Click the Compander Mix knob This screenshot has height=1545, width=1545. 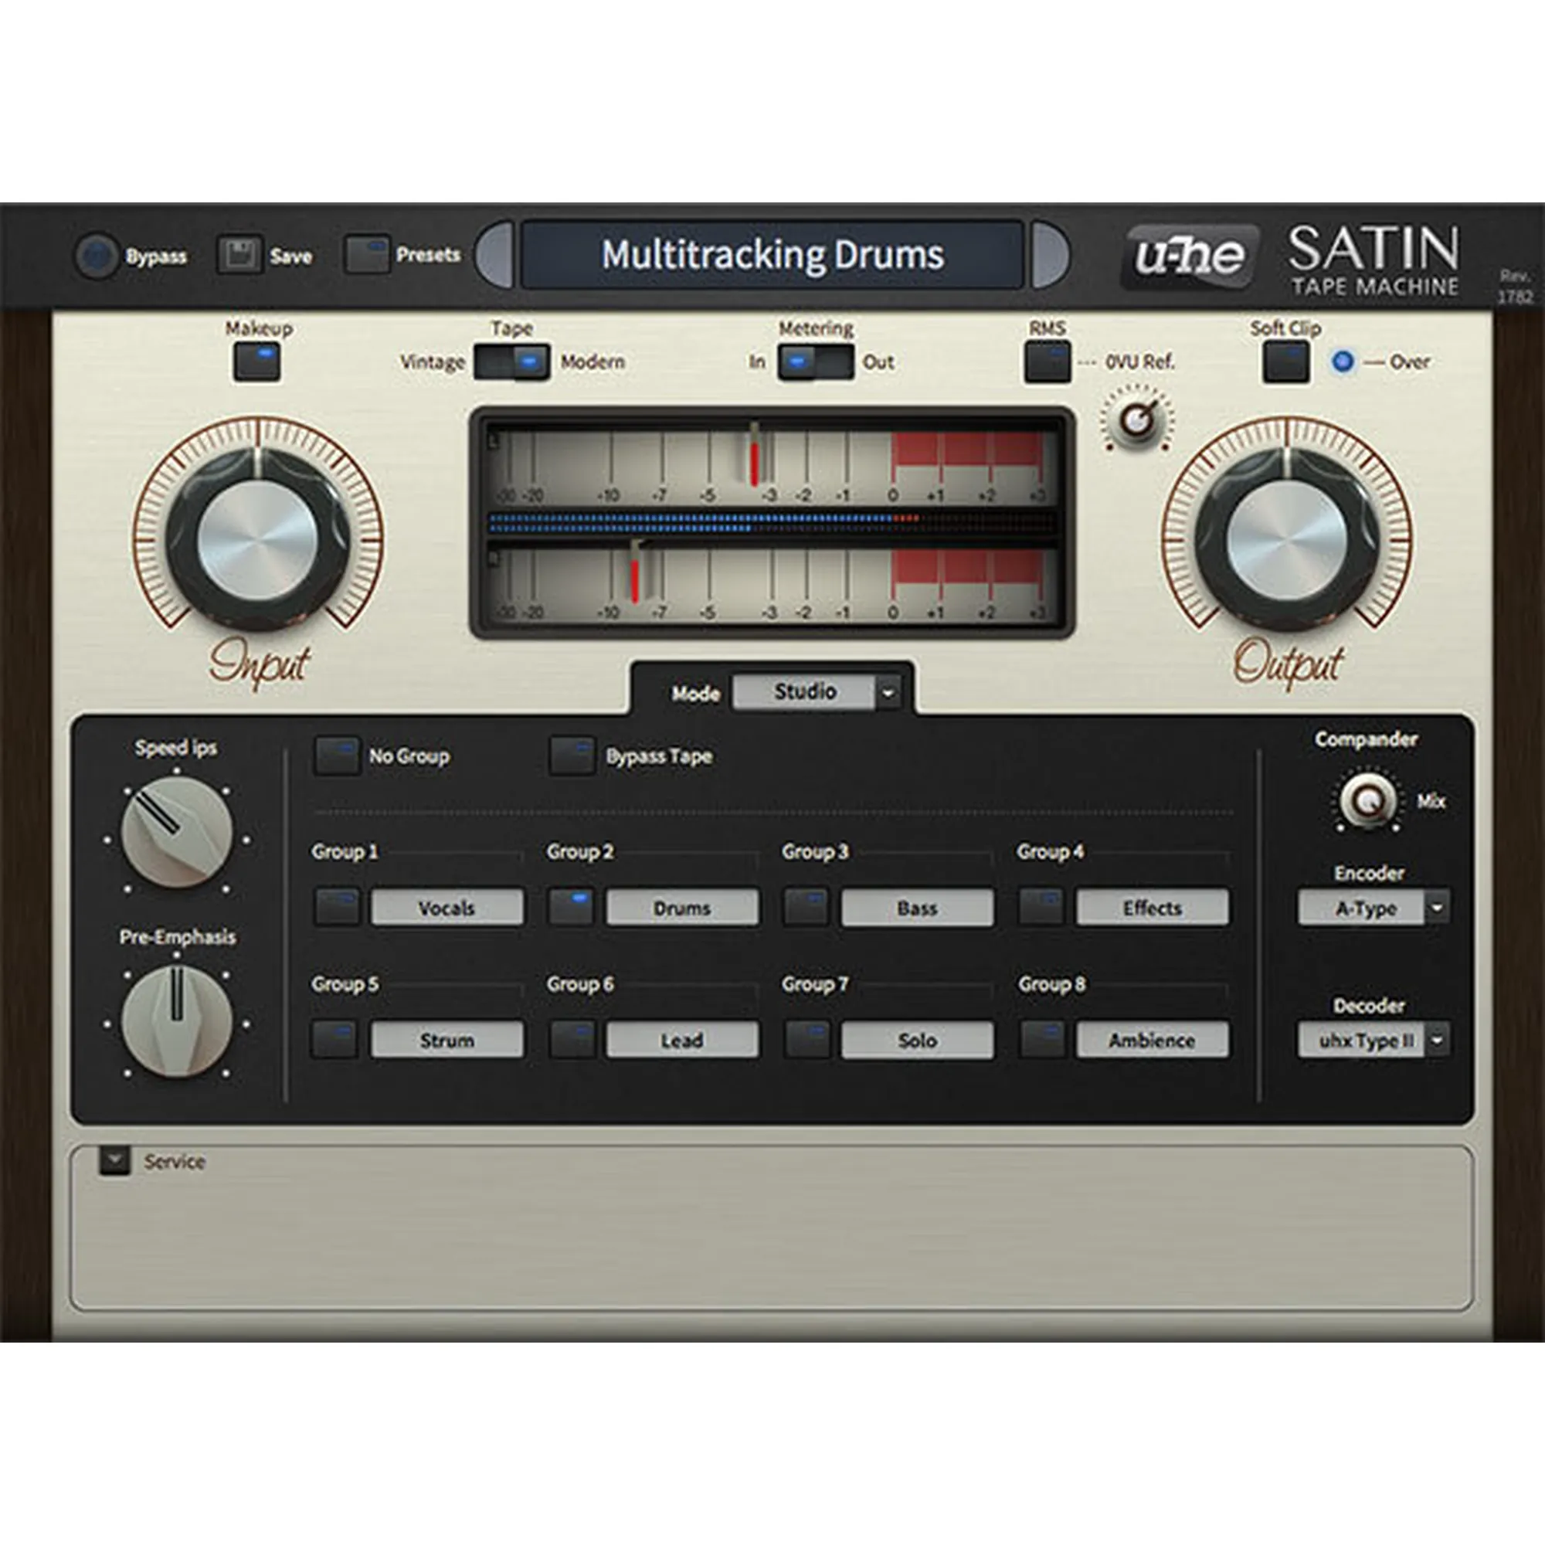(1367, 800)
